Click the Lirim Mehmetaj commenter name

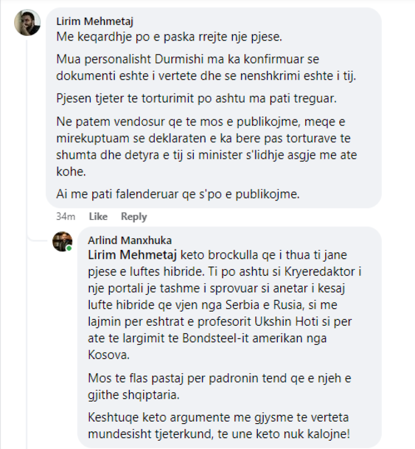(x=95, y=22)
